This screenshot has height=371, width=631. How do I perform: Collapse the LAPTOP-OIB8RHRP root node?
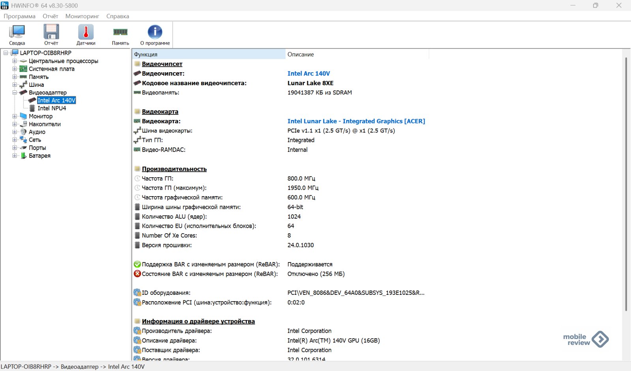(6, 53)
